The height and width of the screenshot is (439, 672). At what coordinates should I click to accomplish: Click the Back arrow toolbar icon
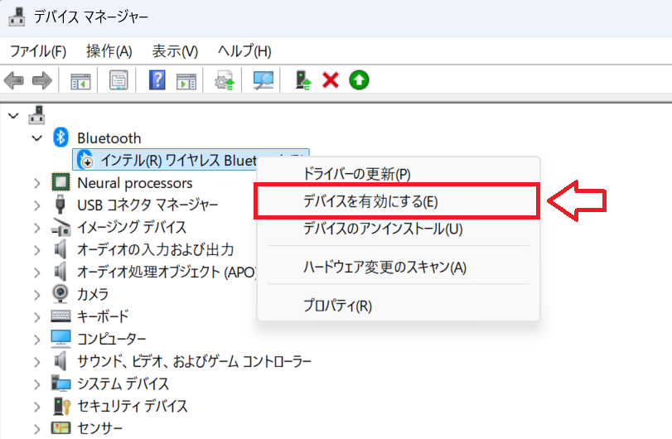coord(14,80)
